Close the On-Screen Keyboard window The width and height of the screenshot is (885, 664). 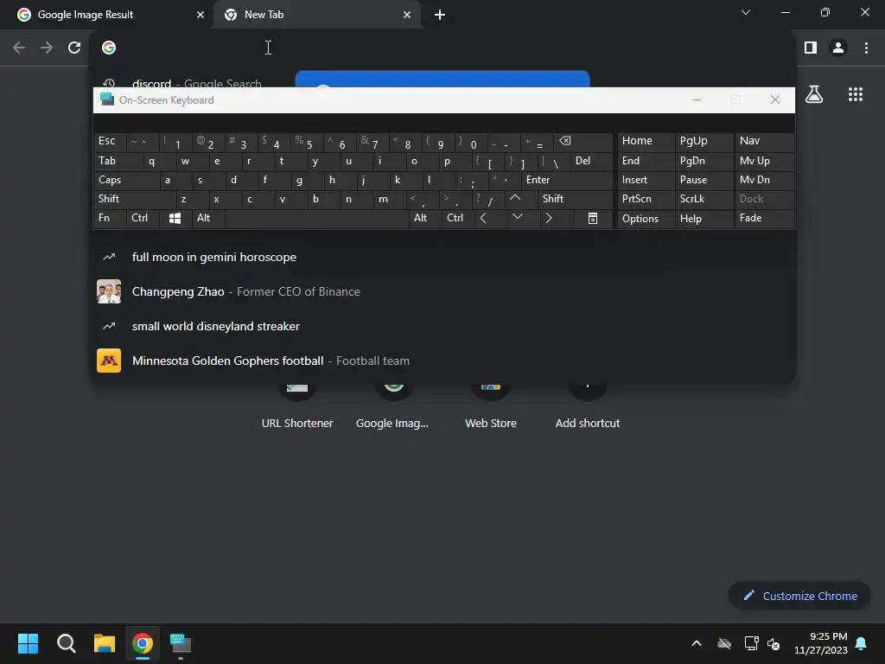pyautogui.click(x=775, y=100)
